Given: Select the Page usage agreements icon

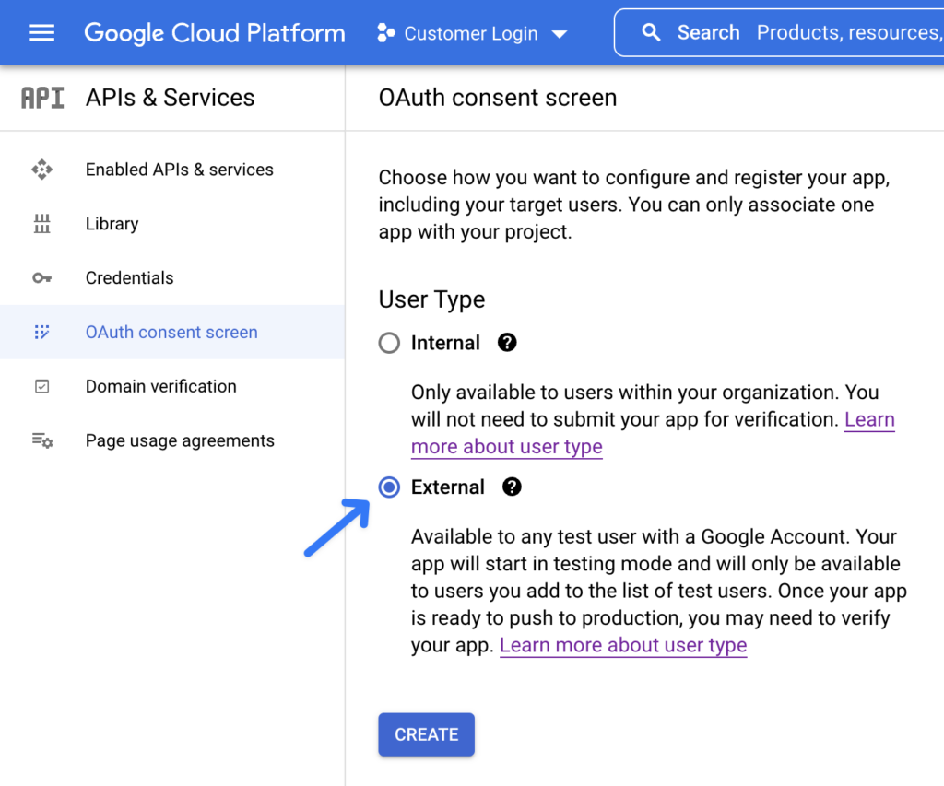Looking at the screenshot, I should point(42,440).
